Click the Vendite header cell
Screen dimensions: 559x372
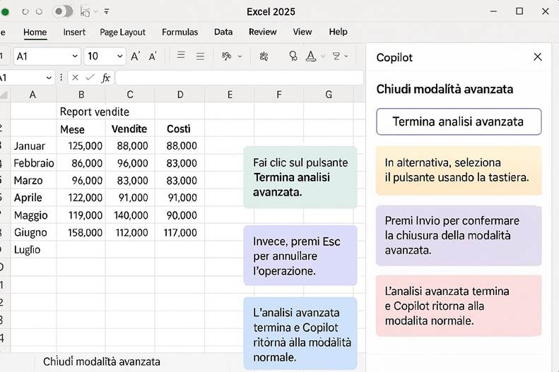point(130,129)
